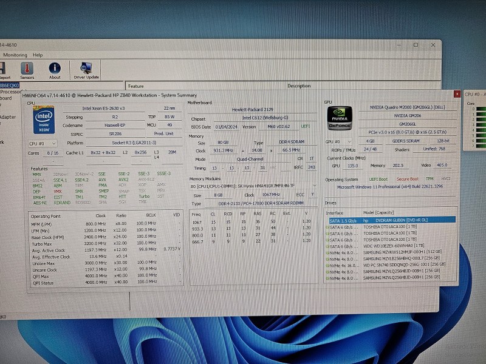Click the Avg. Effective Clock row
The height and width of the screenshot is (364, 486).
tap(106, 257)
